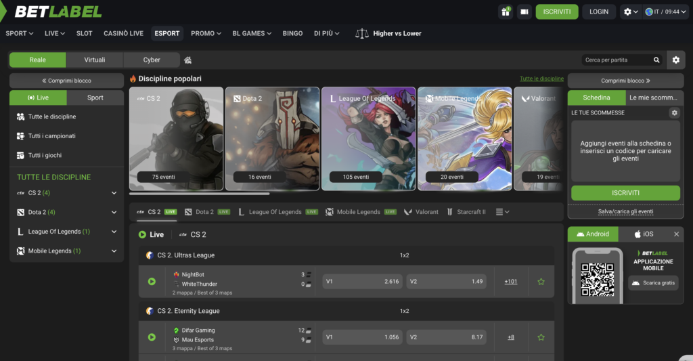The height and width of the screenshot is (361, 693).
Task: Toggle sidebar to Sport view
Action: [95, 98]
